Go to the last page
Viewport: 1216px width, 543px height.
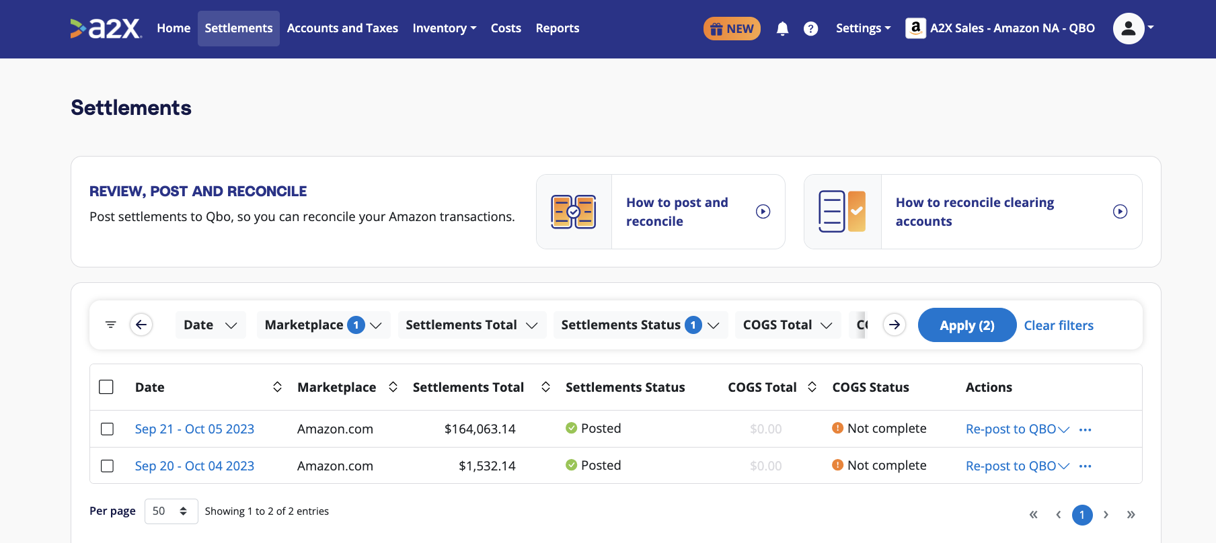[1131, 515]
